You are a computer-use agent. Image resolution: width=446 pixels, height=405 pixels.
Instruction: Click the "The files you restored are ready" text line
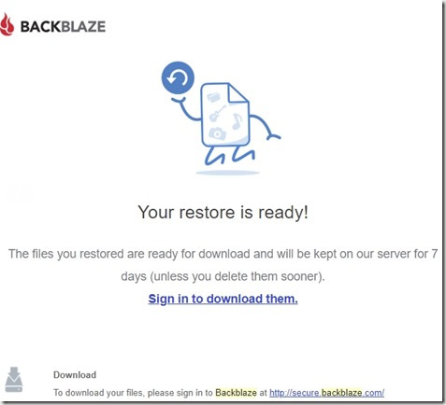pyautogui.click(x=223, y=254)
